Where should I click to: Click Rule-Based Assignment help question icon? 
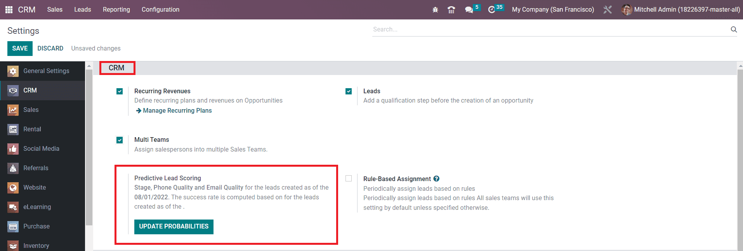click(436, 179)
